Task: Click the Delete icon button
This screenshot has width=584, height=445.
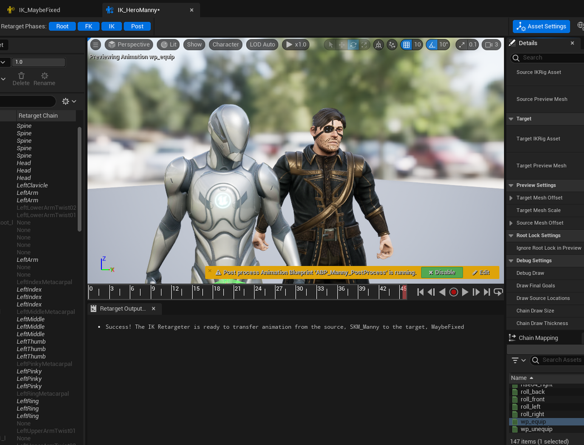Action: click(x=21, y=79)
